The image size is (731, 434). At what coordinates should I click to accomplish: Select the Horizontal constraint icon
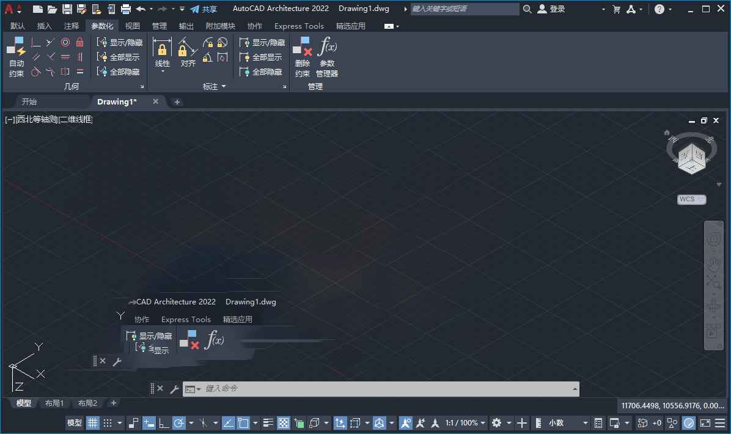pos(65,57)
